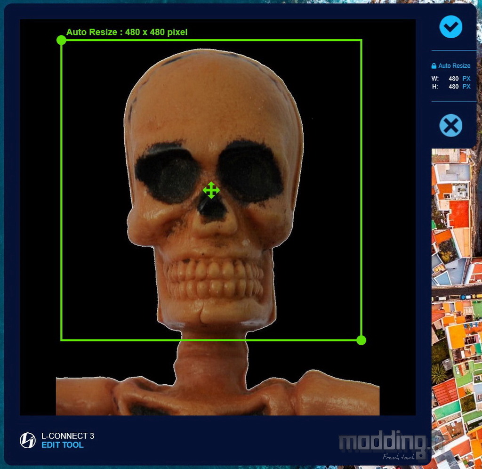Cancel editing with the X button

click(450, 125)
